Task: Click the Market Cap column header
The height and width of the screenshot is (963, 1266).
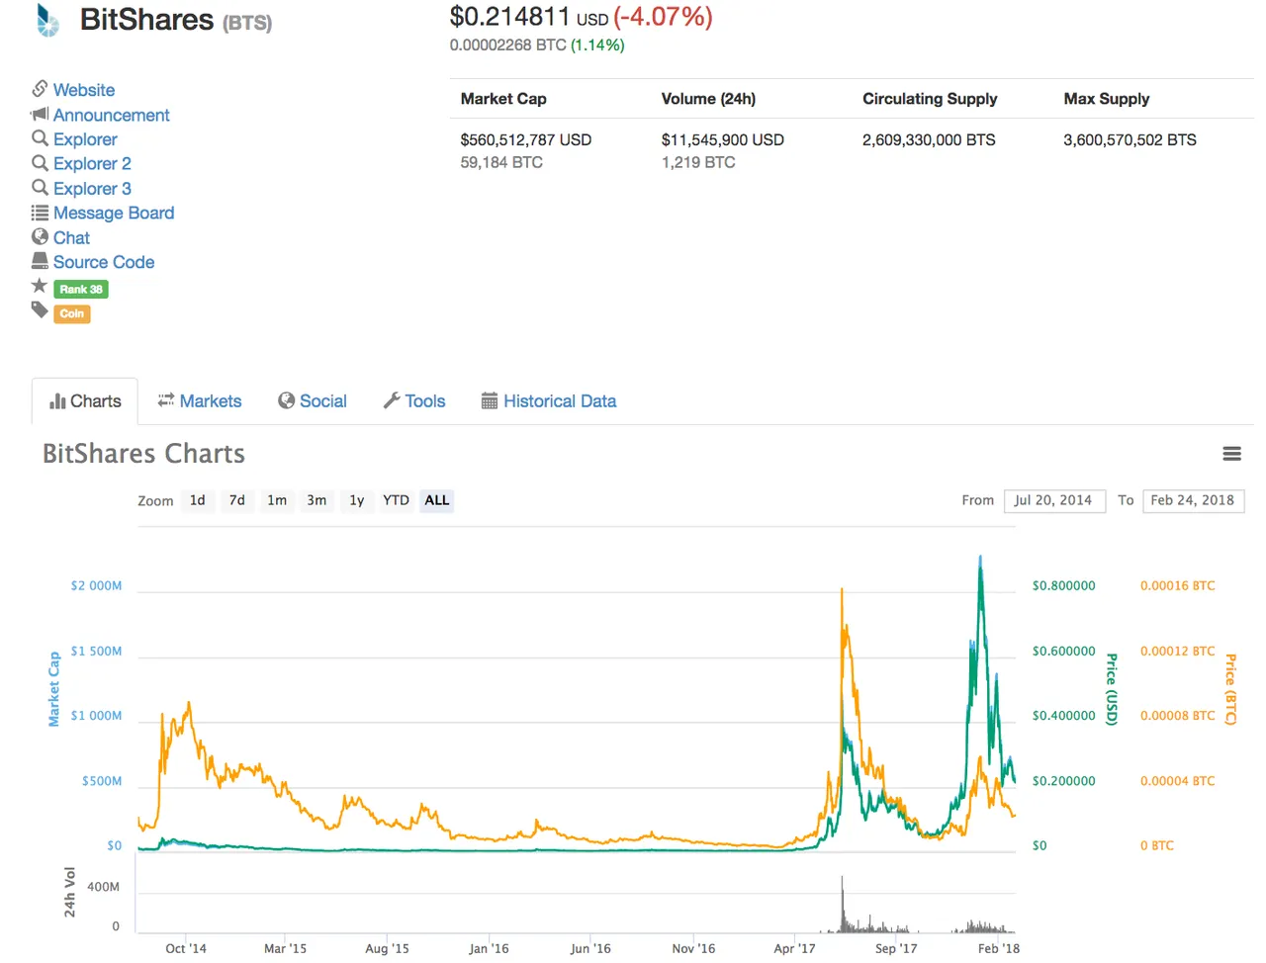Action: click(503, 99)
